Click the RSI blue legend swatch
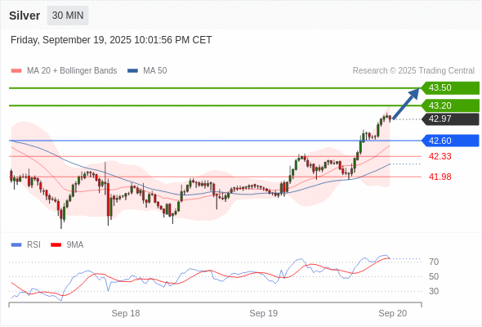Screen dimensions: 482x327 16,245
